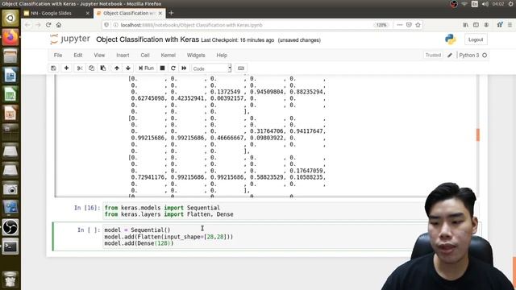The height and width of the screenshot is (290, 516).
Task: Click the 120% zoom level badge
Action: pos(381,25)
